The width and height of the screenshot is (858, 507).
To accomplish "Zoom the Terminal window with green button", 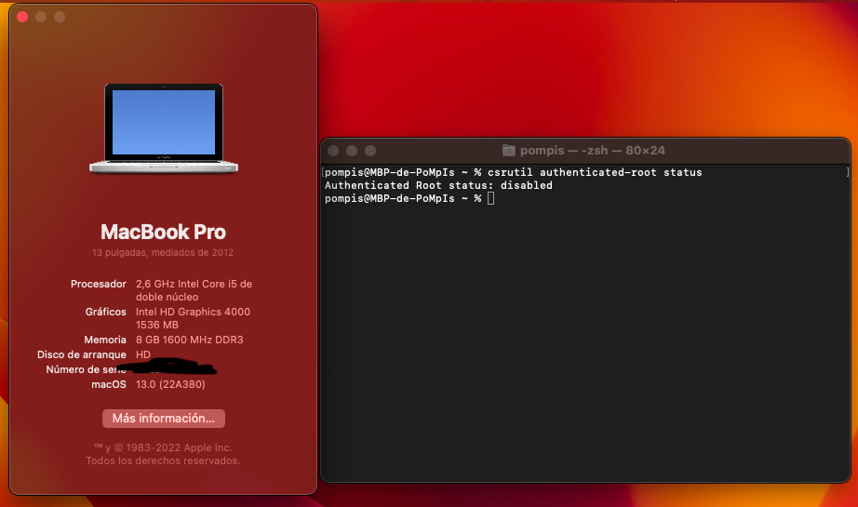I will [370, 151].
